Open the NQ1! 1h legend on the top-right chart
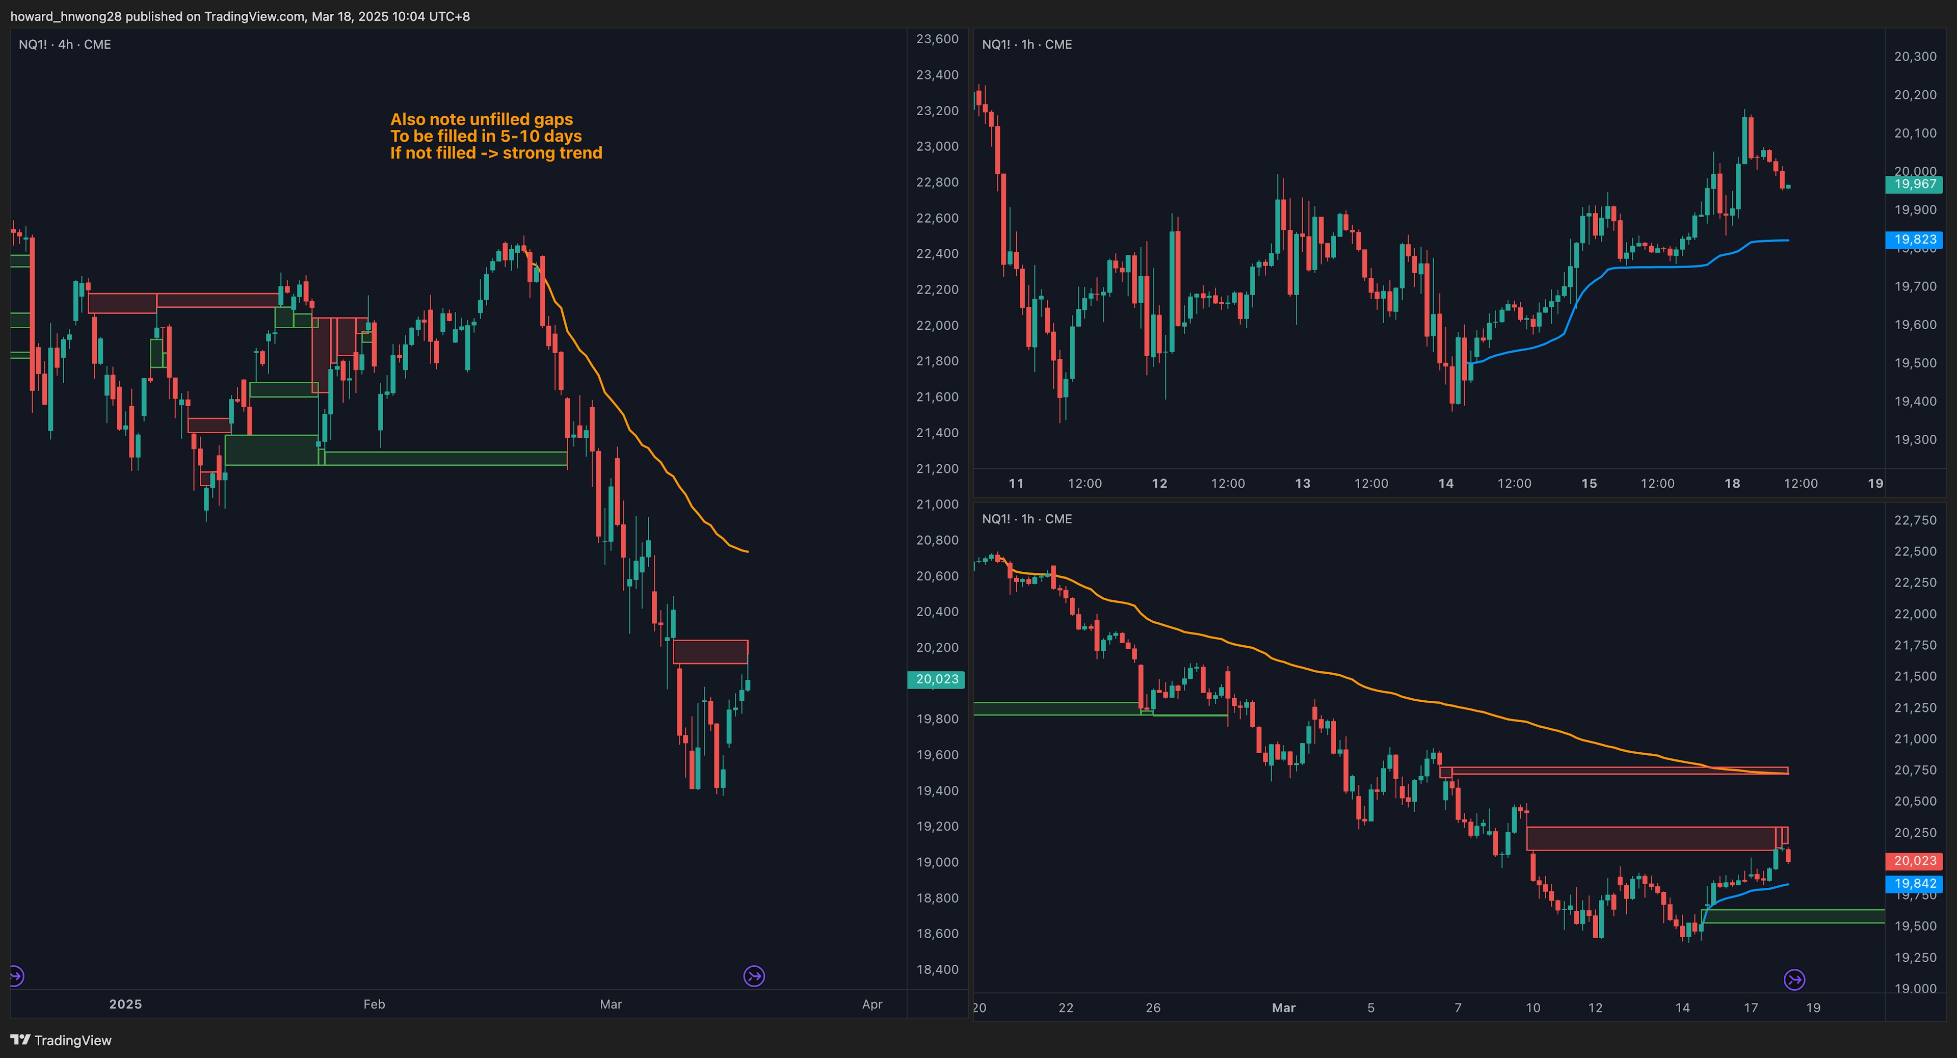 tap(1026, 45)
